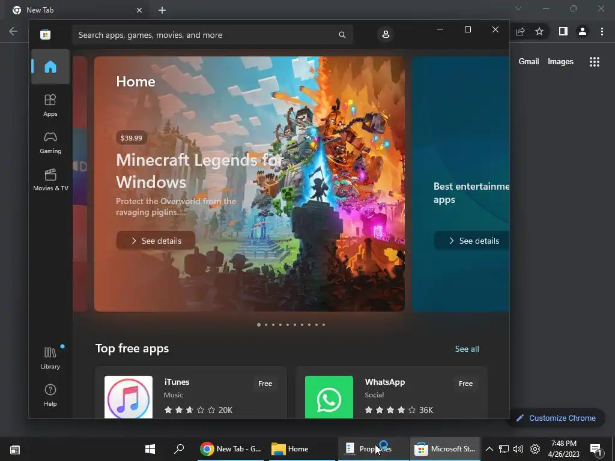This screenshot has width=615, height=461.
Task: Open Chrome tab search dropdown arrow
Action: pyautogui.click(x=518, y=8)
